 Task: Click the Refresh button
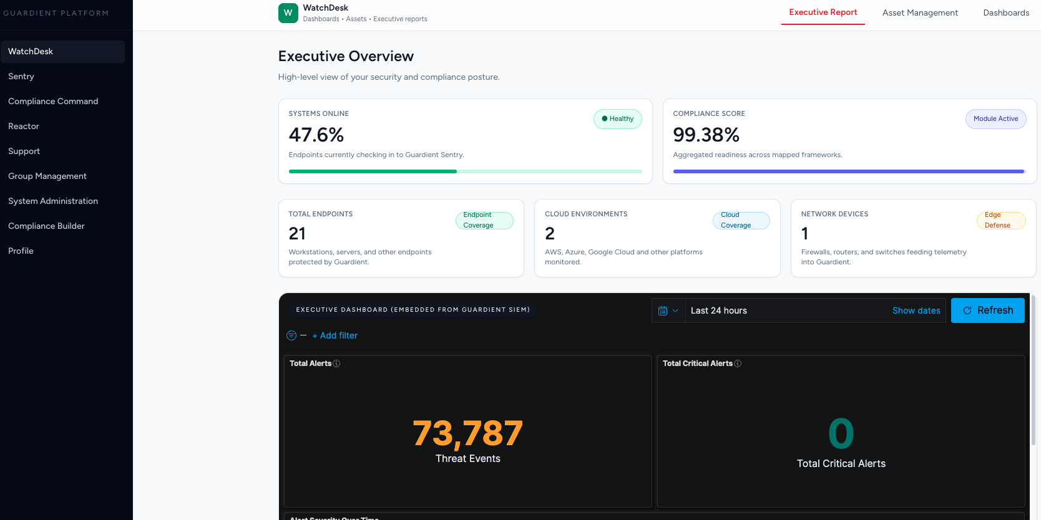click(x=987, y=311)
